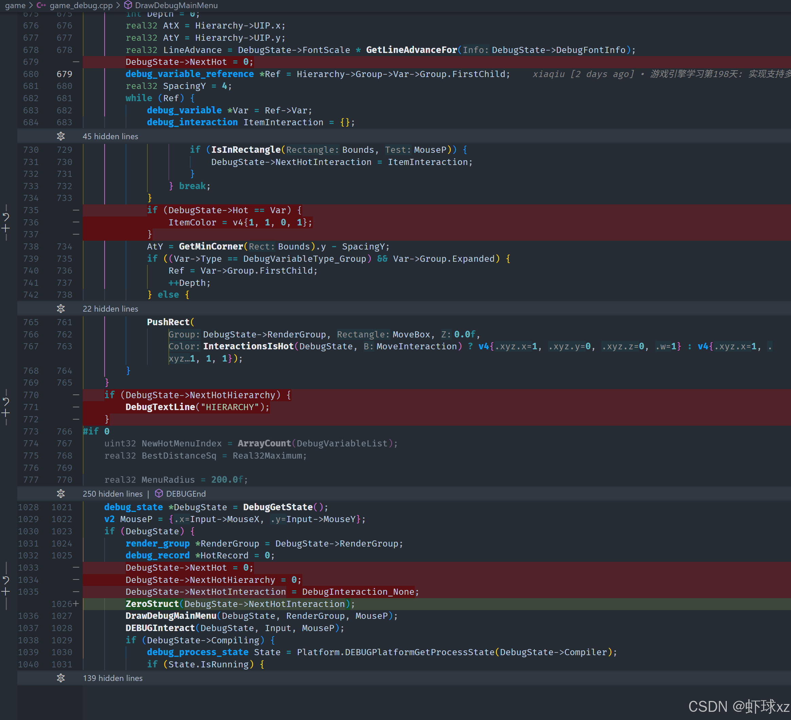This screenshot has width=791, height=720.
Task: Stage the change at lines 735-737
Action: click(6, 228)
